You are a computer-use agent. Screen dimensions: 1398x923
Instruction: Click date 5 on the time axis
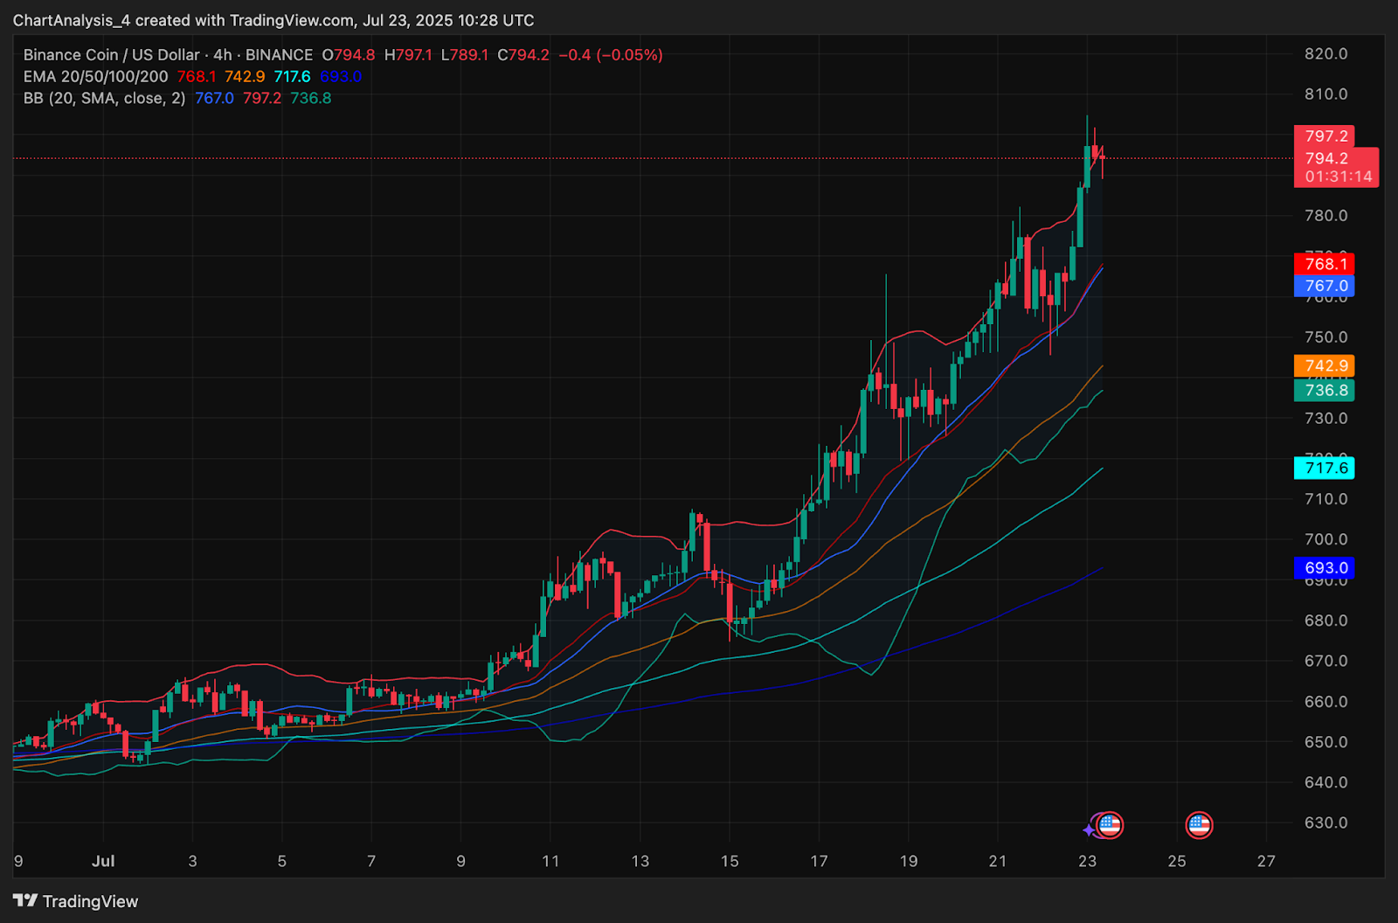click(282, 861)
